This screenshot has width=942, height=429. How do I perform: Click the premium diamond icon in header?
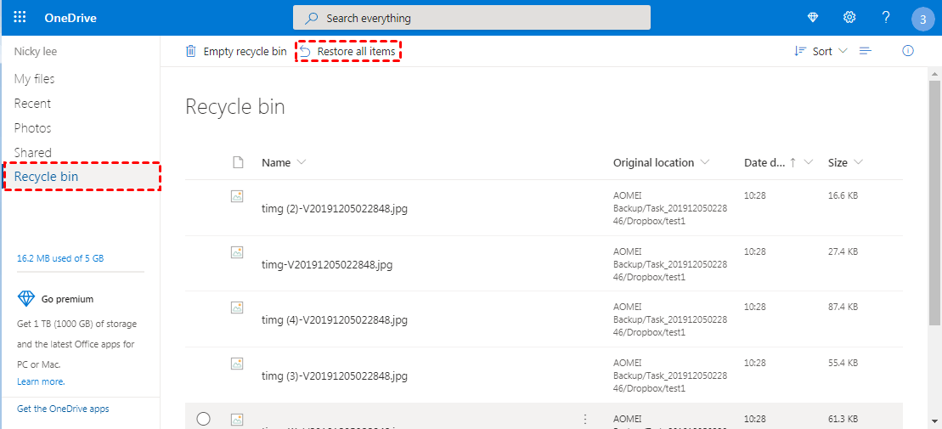(x=813, y=18)
